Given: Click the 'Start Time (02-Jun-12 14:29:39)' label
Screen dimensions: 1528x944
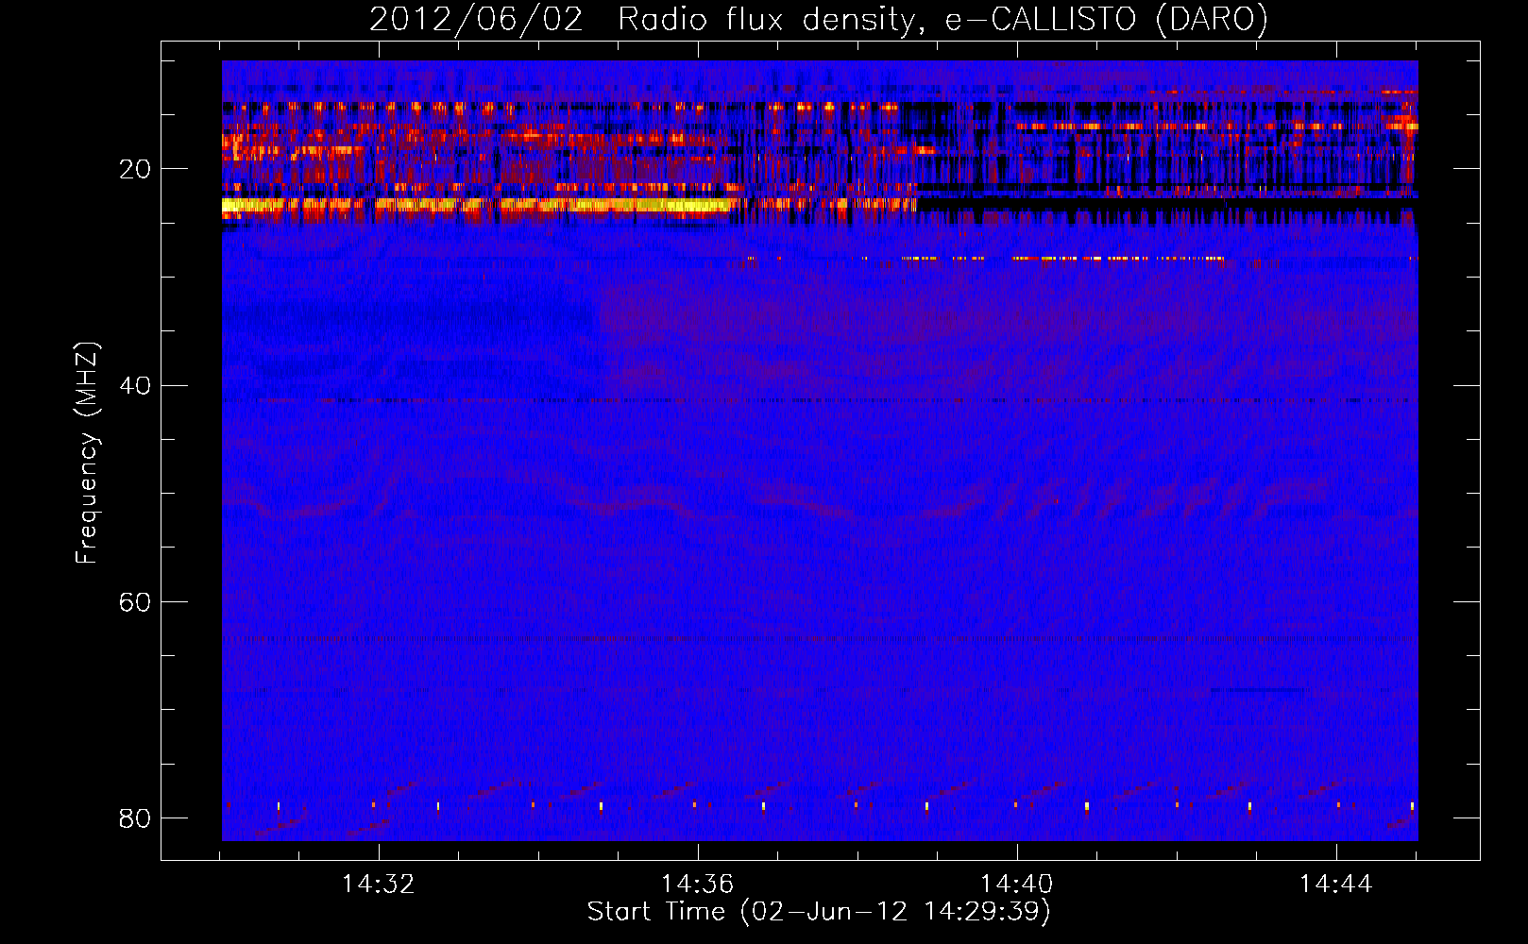Looking at the screenshot, I should click(819, 912).
